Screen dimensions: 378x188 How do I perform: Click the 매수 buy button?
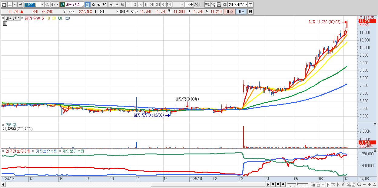coord(229,12)
